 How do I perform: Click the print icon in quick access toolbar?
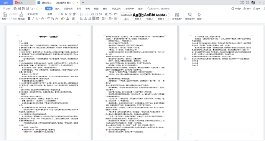coord(23,8)
